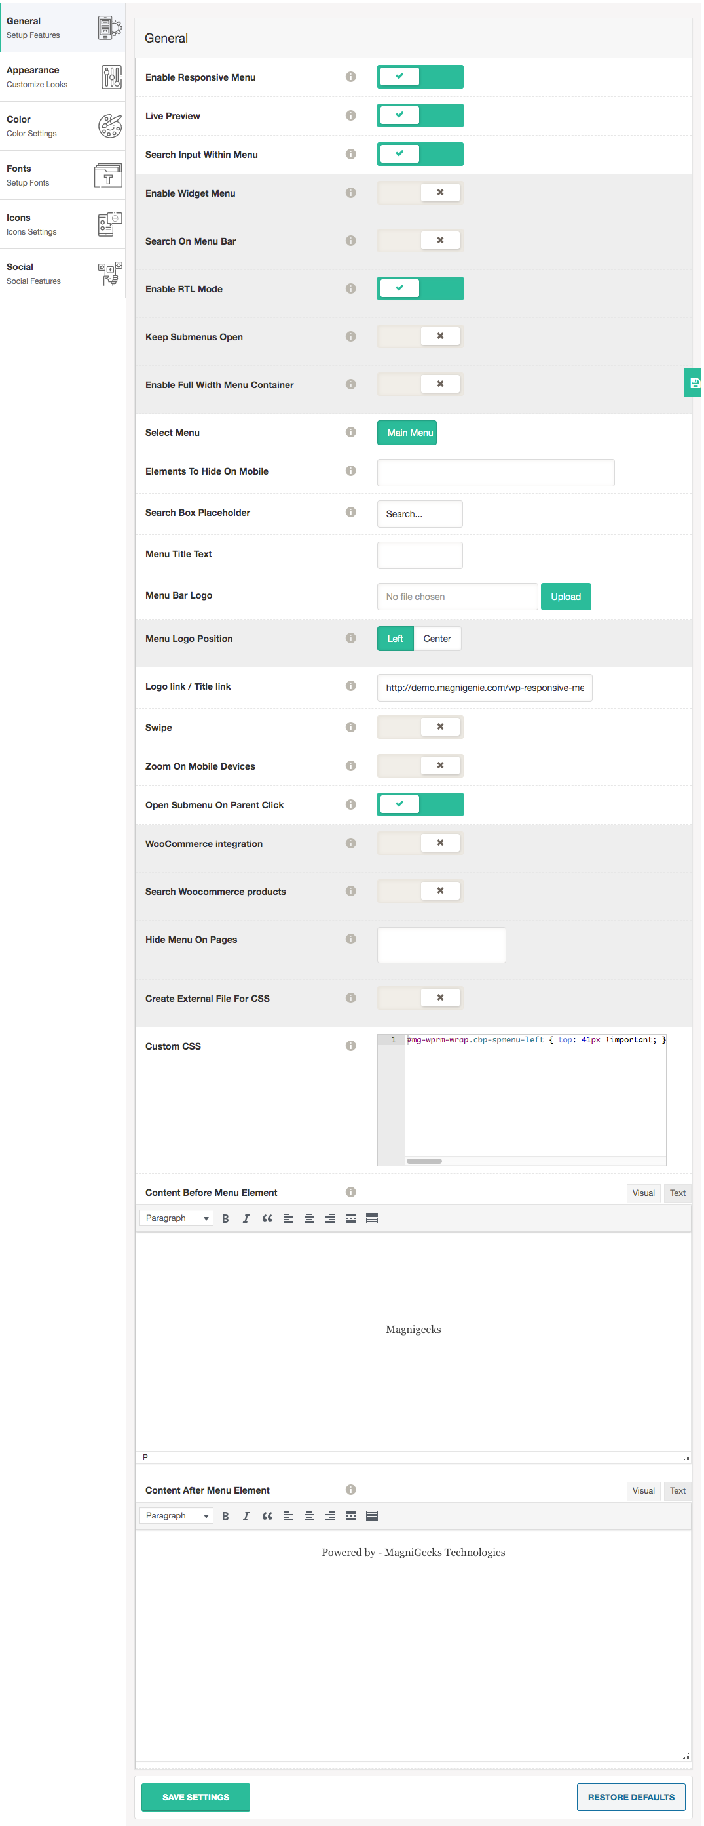Viewport: 704px width, 1826px height.
Task: Switch Content Before Menu editor to Text tab
Action: (x=677, y=1193)
